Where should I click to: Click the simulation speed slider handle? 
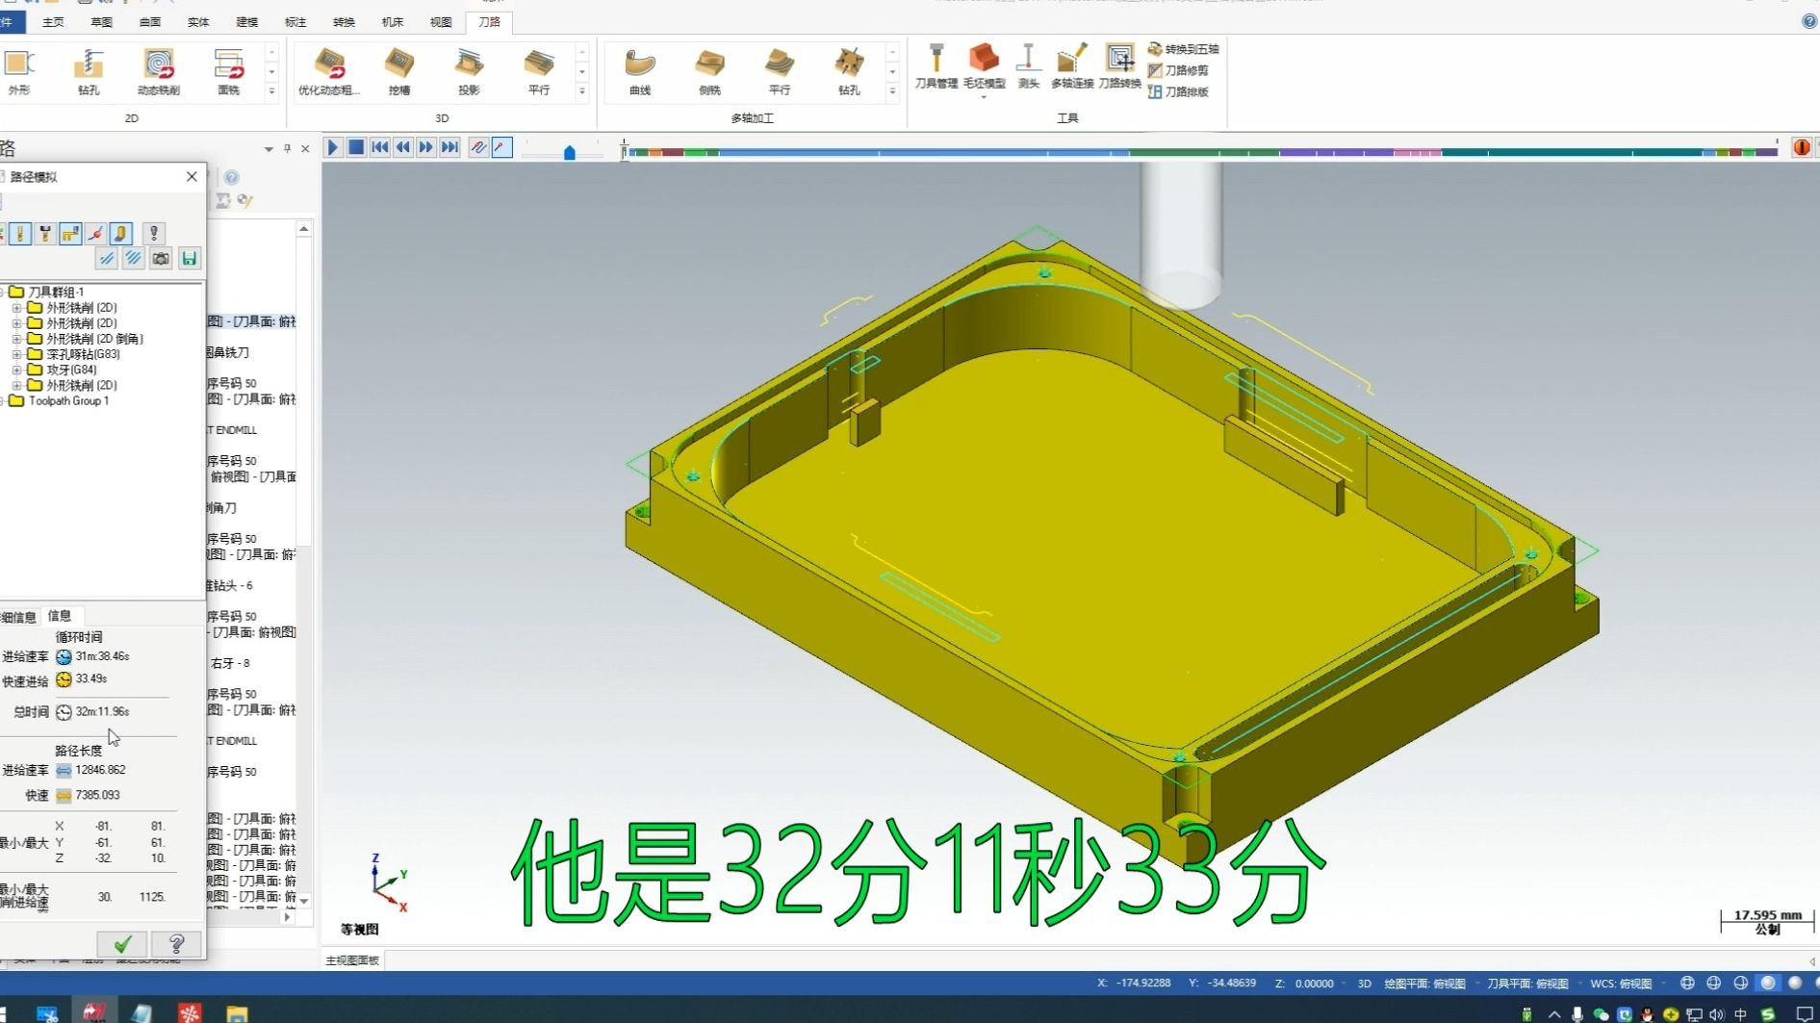pyautogui.click(x=570, y=152)
